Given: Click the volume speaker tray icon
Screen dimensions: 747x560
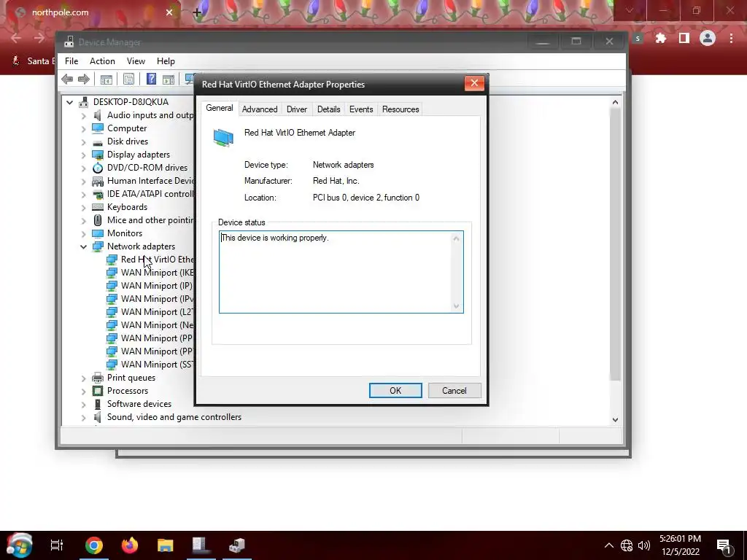Looking at the screenshot, I should [x=643, y=545].
